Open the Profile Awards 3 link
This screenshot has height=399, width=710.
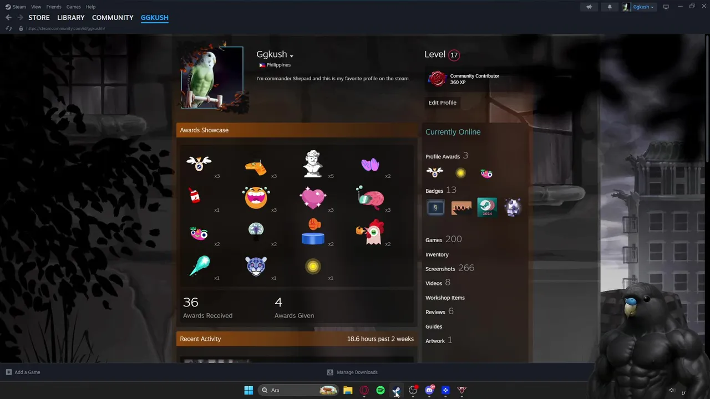[447, 156]
